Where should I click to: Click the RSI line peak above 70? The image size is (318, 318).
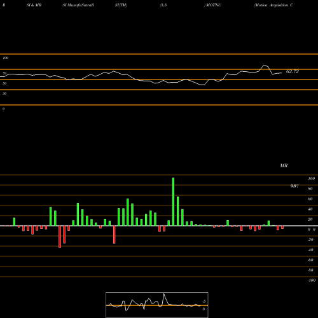[x=264, y=66]
